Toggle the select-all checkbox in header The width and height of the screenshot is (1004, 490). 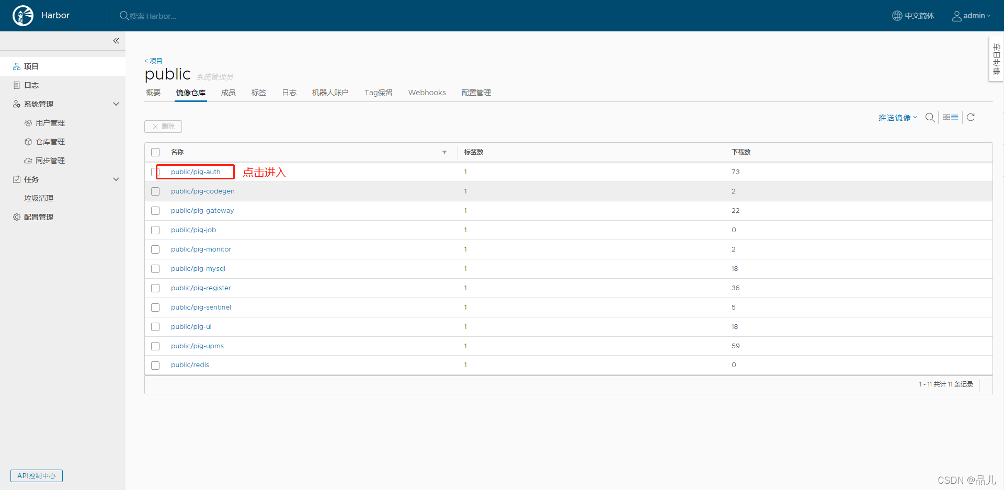155,152
